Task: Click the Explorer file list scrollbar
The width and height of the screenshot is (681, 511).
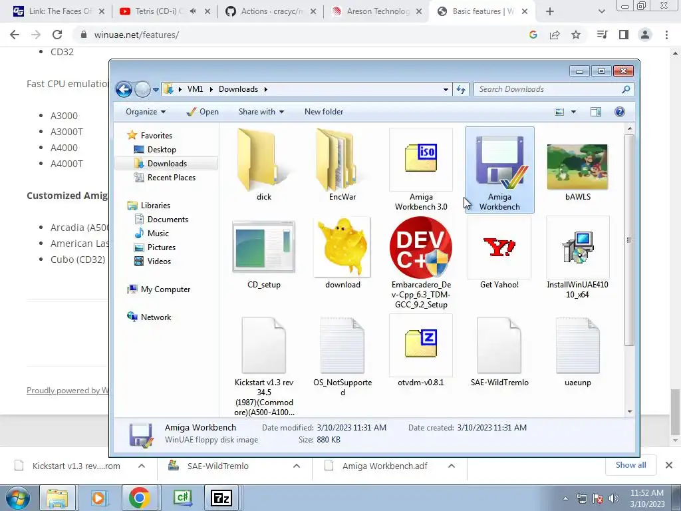Action: pos(629,239)
